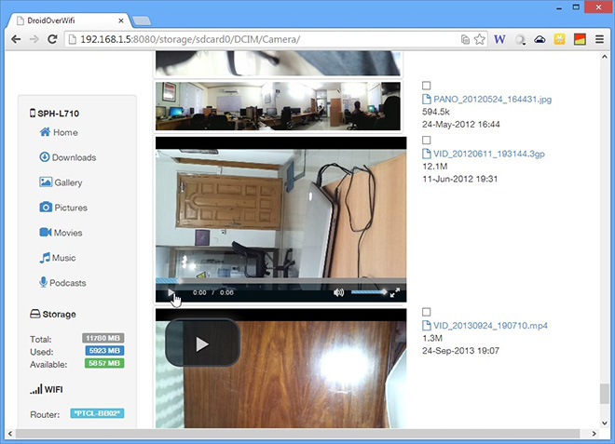Click the cloud extension icon
This screenshot has height=444, width=615.
click(540, 39)
